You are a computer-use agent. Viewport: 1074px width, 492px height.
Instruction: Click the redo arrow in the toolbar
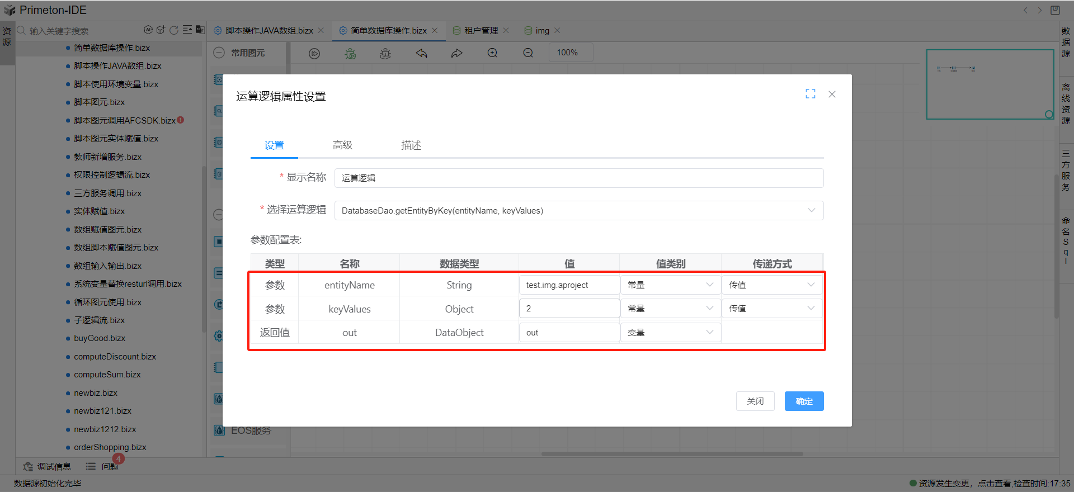point(457,54)
